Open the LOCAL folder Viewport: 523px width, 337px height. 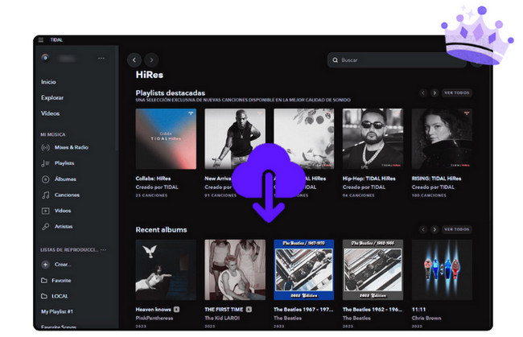(x=55, y=296)
